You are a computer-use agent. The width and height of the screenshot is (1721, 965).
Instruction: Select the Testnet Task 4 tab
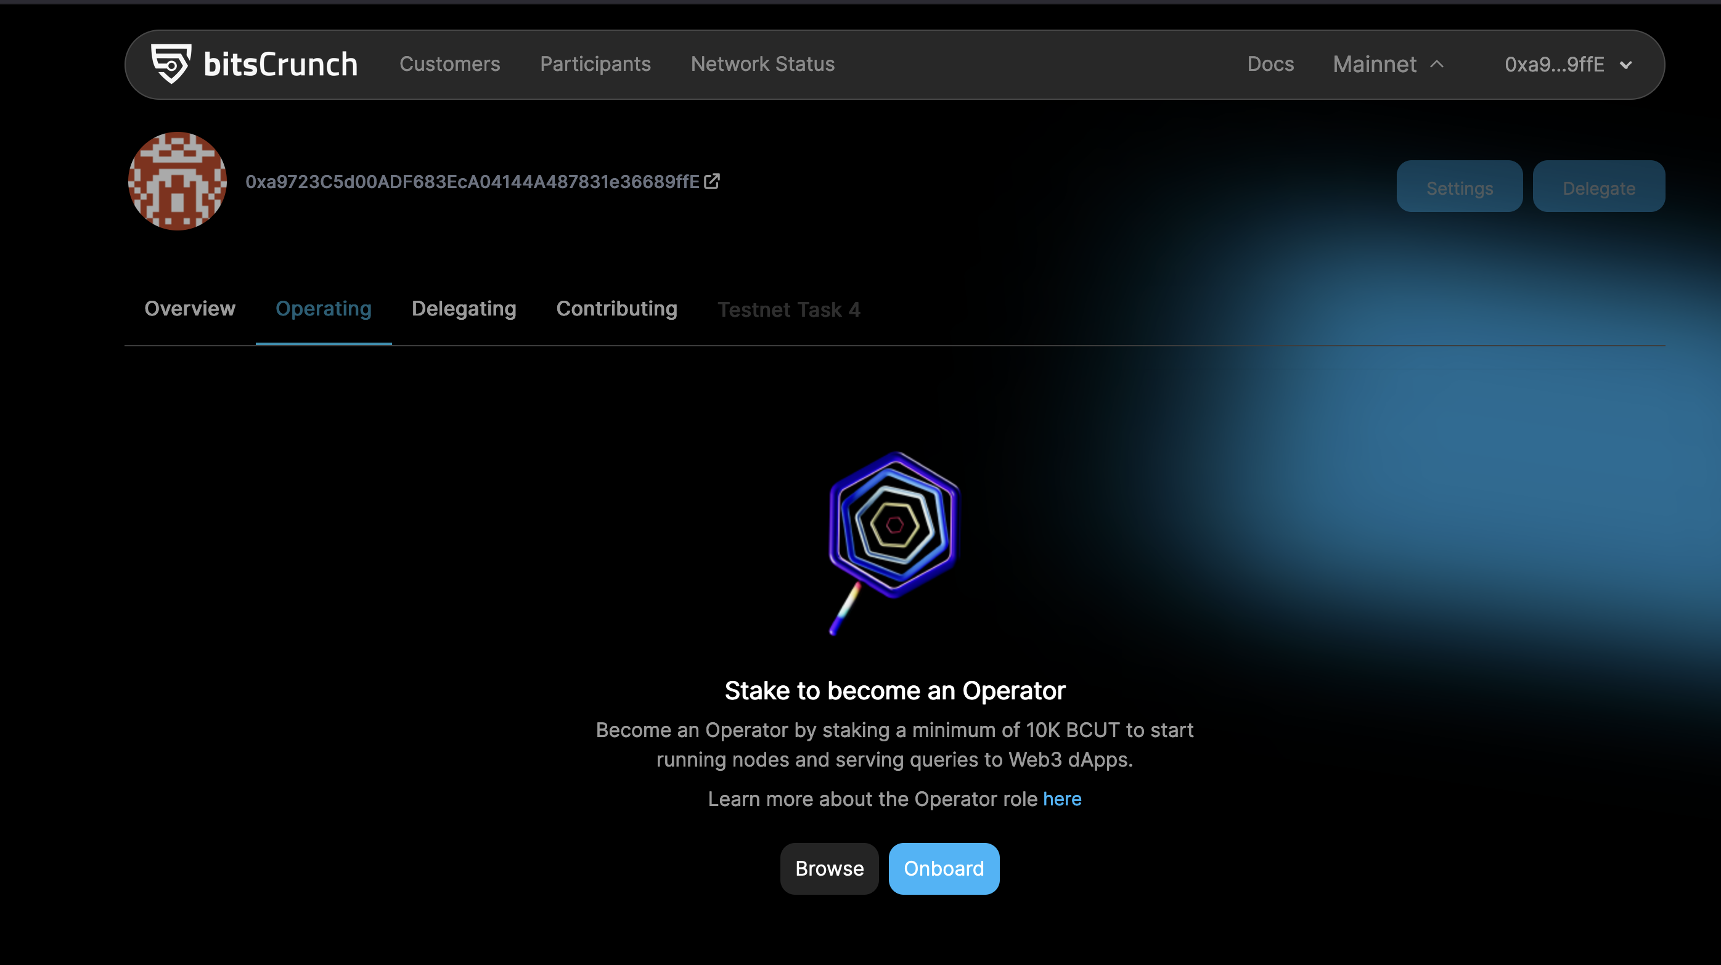[x=788, y=310]
